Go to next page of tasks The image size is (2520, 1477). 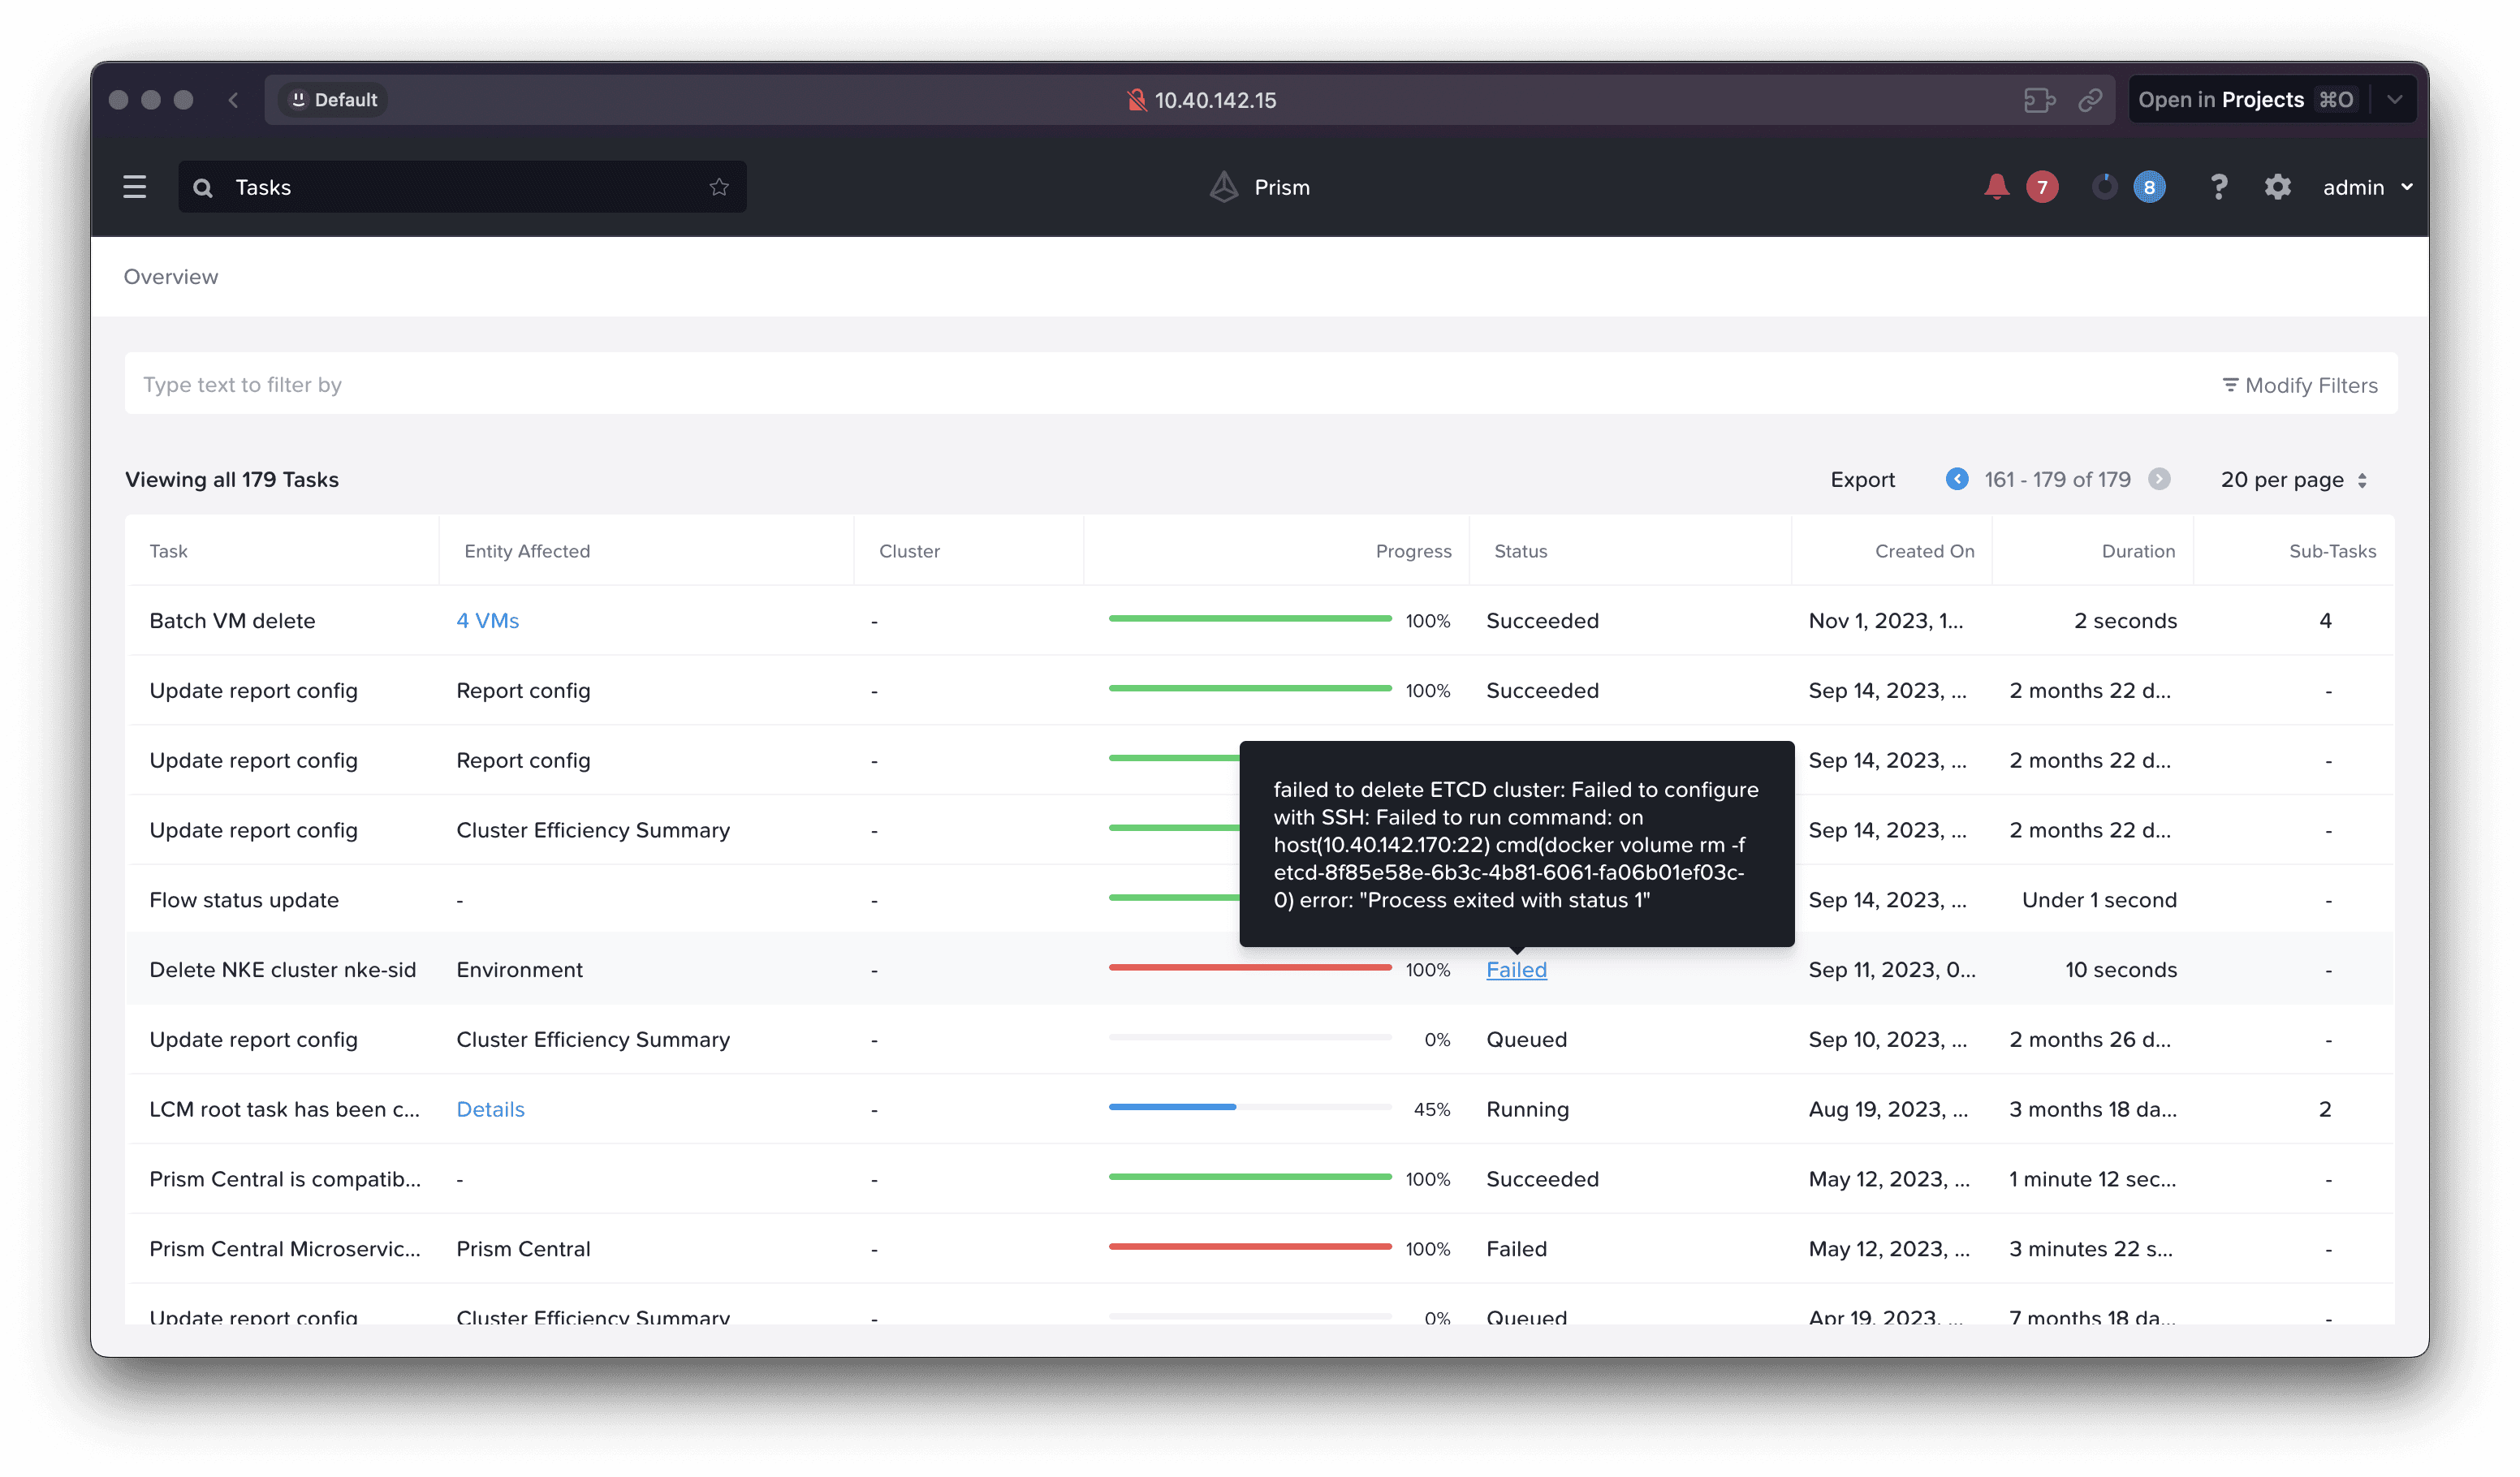tap(2159, 480)
